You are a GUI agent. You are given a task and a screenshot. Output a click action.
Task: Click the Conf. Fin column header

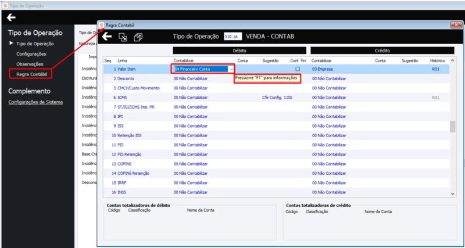click(x=298, y=60)
